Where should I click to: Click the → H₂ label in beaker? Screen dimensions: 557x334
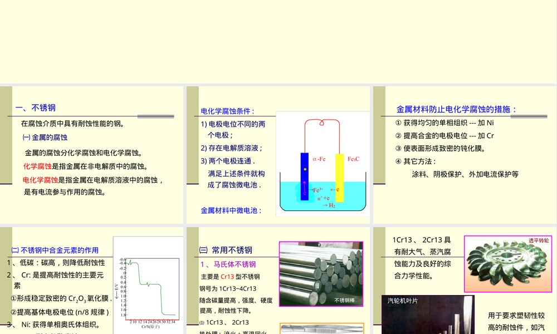click(x=329, y=205)
